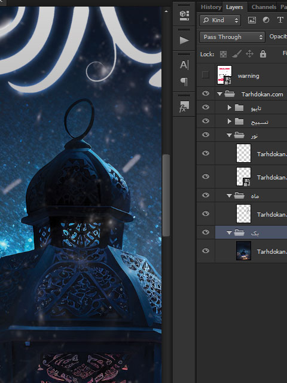Select the بک group folder icon
This screenshot has height=383, width=287.
(x=239, y=233)
